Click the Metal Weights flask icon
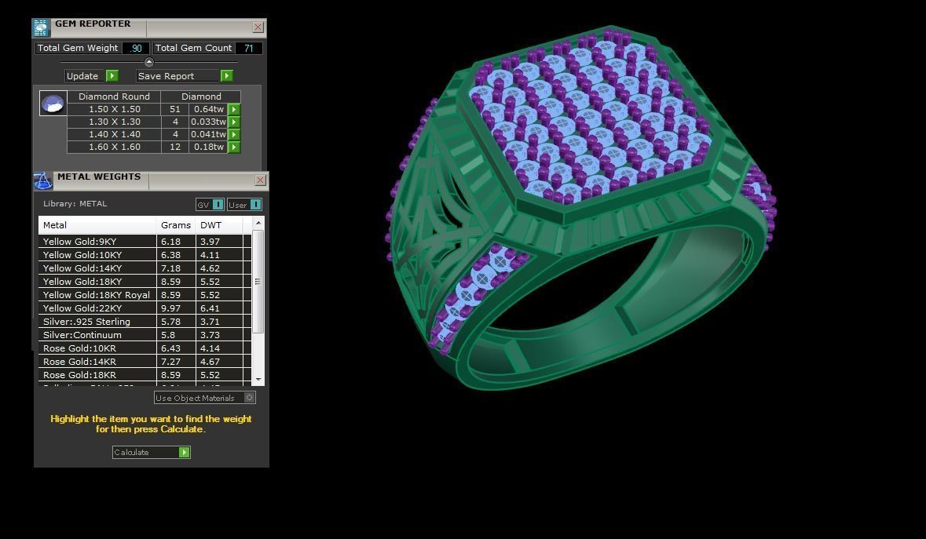The image size is (926, 539). pyautogui.click(x=43, y=180)
